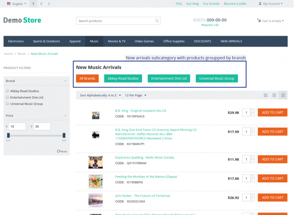Go to Music breadcrumb

(21, 54)
